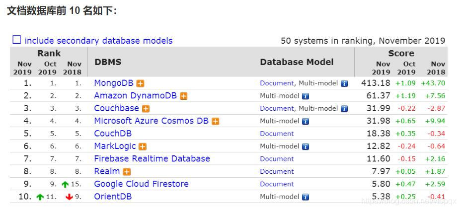
Task: Open the Microsoft Azure Cosmos DB link
Action: pos(152,121)
